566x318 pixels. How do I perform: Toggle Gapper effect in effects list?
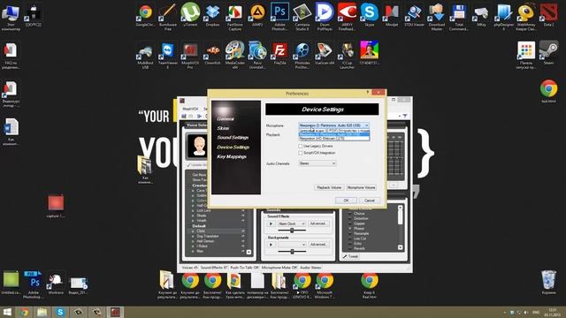point(359,223)
